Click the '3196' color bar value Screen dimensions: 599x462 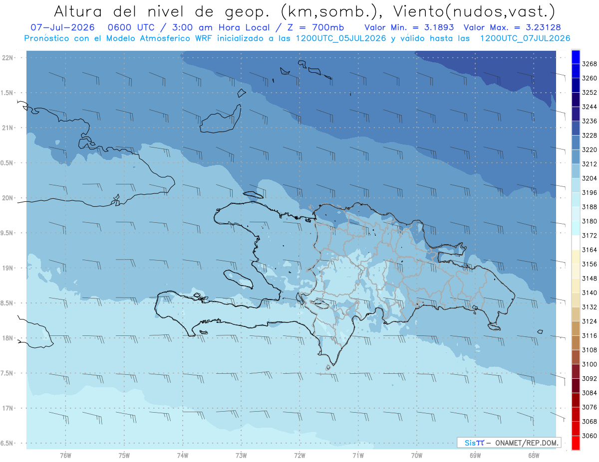[590, 192]
